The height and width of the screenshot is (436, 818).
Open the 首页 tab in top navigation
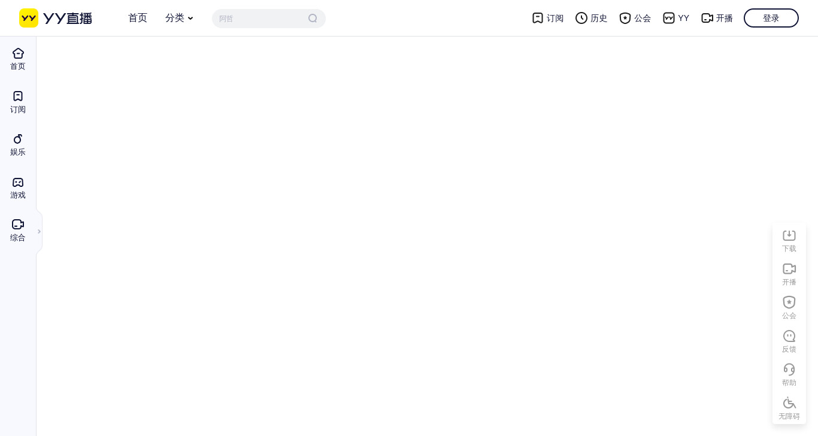coord(138,18)
